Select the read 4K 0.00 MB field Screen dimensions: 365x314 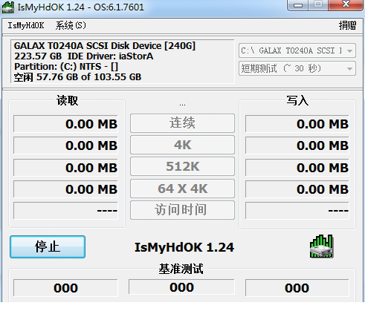[65, 145]
